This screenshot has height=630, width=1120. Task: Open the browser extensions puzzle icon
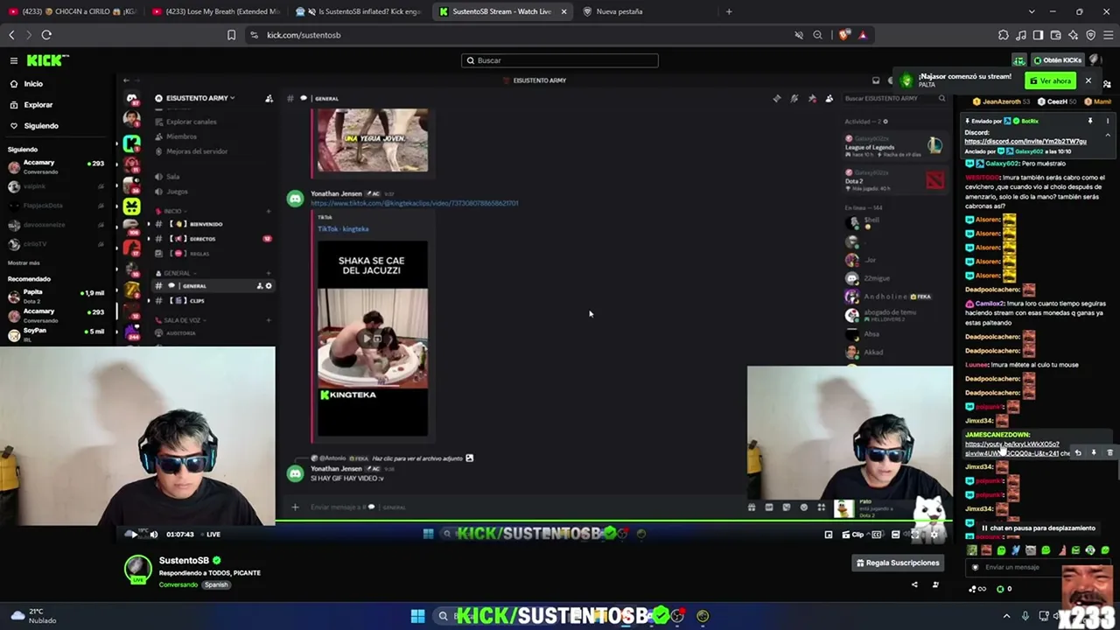pyautogui.click(x=1003, y=35)
